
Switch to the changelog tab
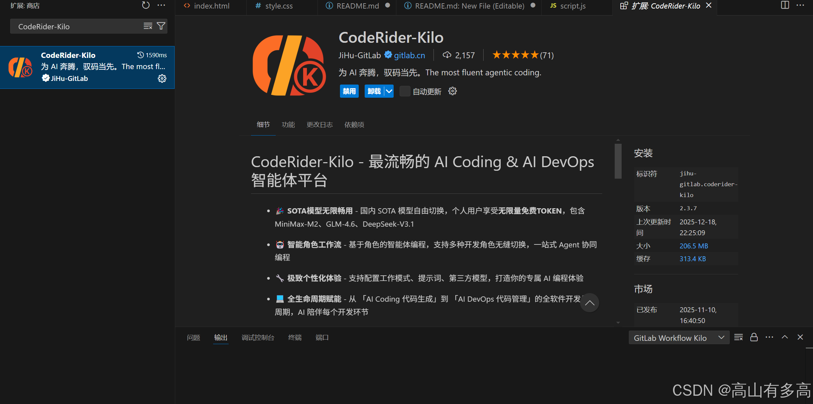click(320, 125)
